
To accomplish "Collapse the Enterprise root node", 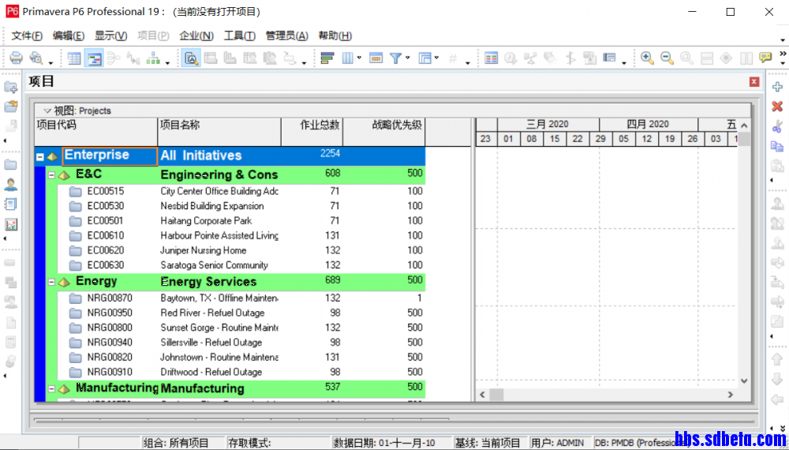I will (x=39, y=157).
